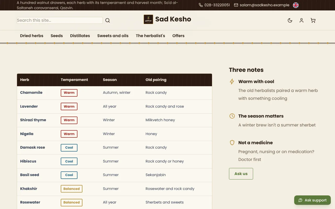Viewport: 335px width, 209px height.
Task: Go to The herbalist's page
Action: (x=150, y=36)
